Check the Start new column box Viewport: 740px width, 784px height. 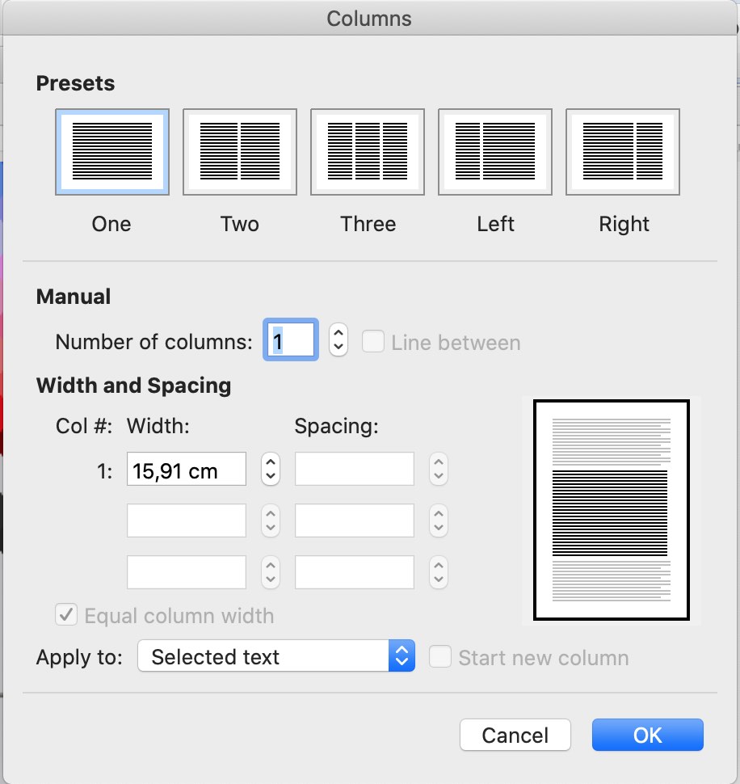tap(440, 657)
